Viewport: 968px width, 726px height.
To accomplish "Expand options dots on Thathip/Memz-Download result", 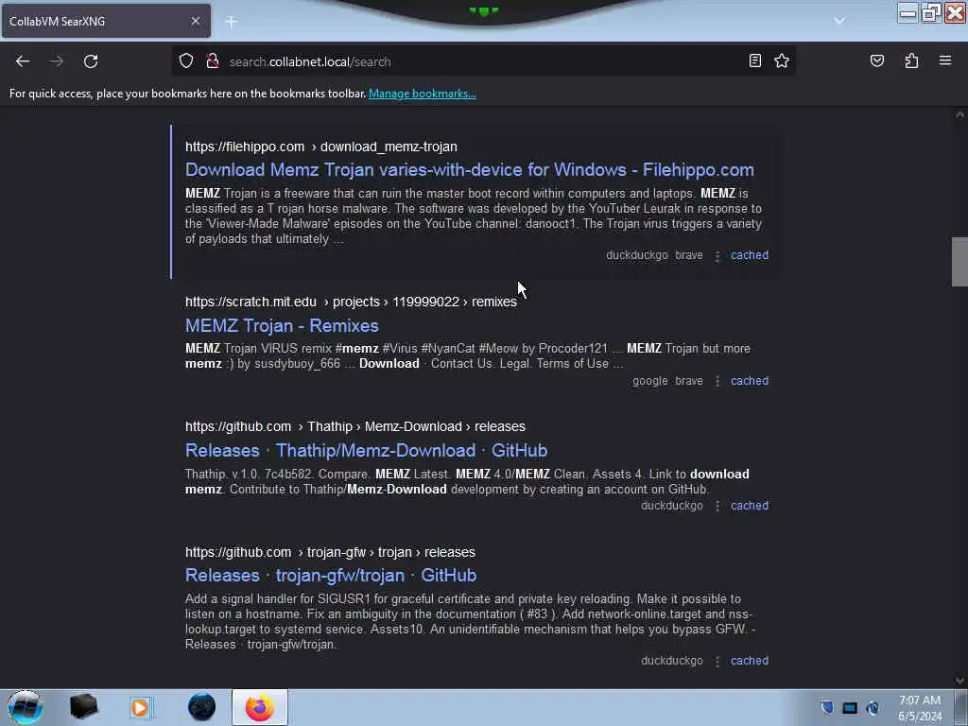I will pos(717,507).
